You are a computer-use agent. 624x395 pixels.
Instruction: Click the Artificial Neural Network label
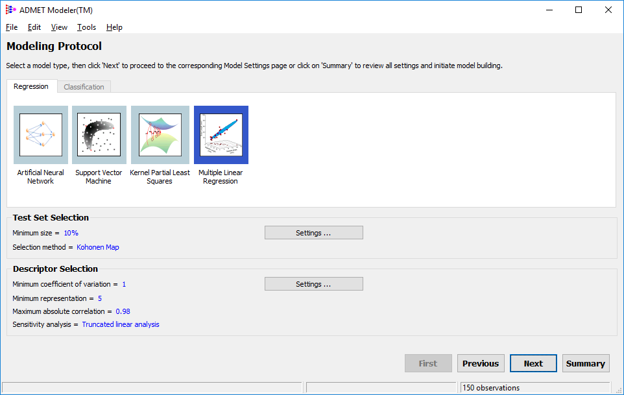pyautogui.click(x=41, y=176)
